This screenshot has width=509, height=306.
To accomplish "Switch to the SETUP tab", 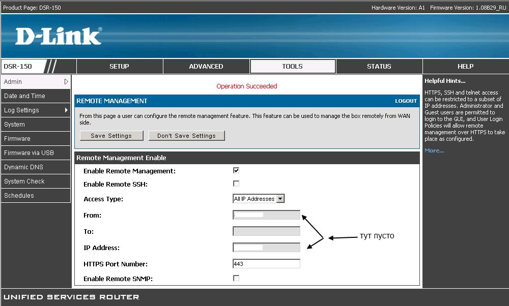I will 120,66.
